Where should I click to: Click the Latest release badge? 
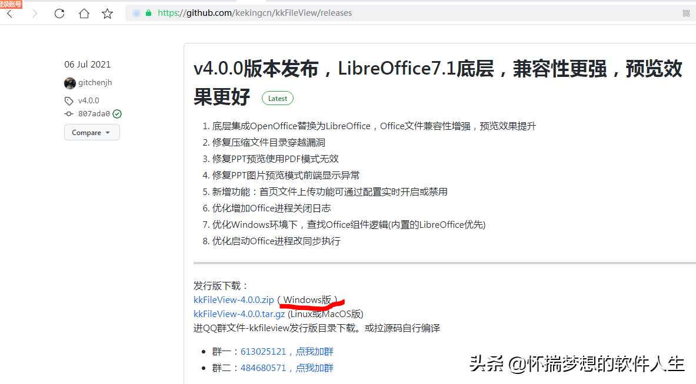[x=278, y=98]
